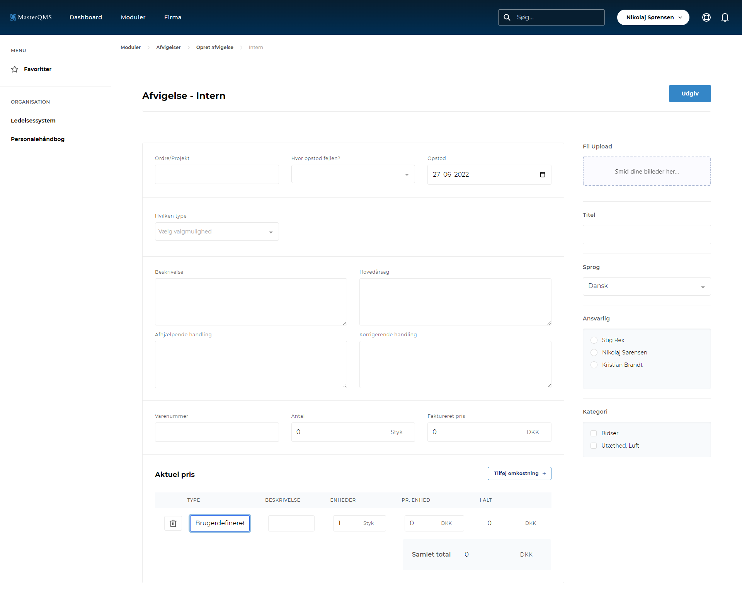Select Stig Rex as Ansvarlig
Image resolution: width=742 pixels, height=608 pixels.
(594, 340)
